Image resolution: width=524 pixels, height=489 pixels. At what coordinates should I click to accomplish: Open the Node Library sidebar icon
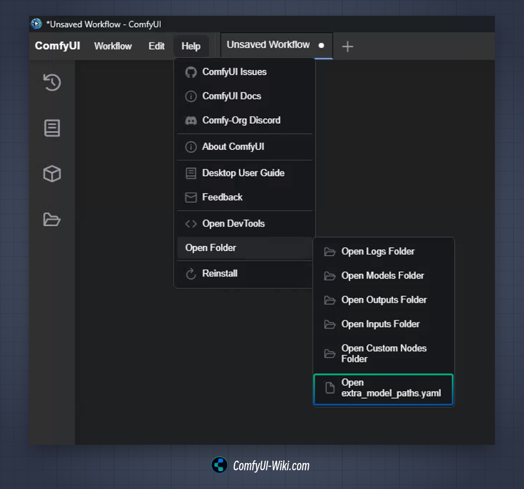coord(52,128)
